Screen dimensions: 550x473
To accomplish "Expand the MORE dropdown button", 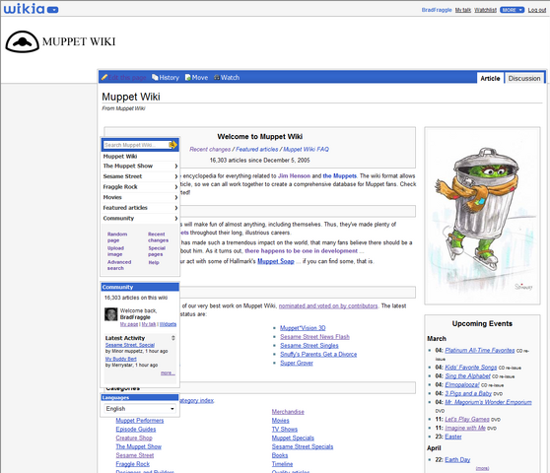I will pos(513,10).
